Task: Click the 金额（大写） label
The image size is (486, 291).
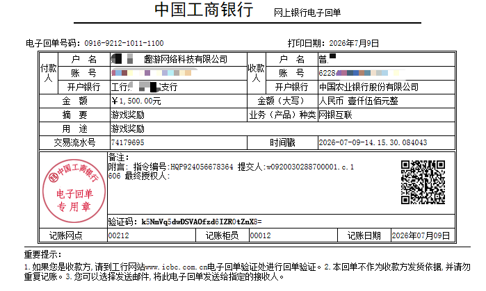Action: click(282, 101)
